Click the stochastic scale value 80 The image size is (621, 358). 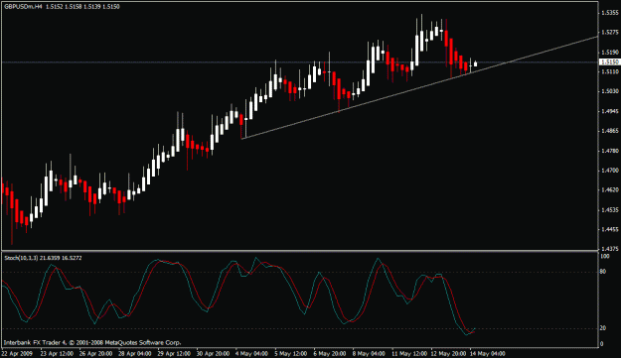(x=603, y=272)
